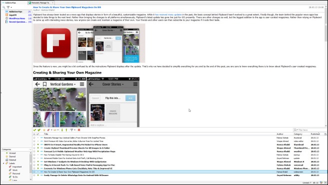Image resolution: width=328 pixels, height=185 pixels.
Task: Click the fullscreen icon in status bar
Action: pos(326,182)
